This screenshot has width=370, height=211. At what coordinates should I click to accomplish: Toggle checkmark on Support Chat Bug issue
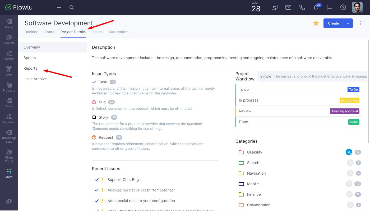tap(97, 180)
